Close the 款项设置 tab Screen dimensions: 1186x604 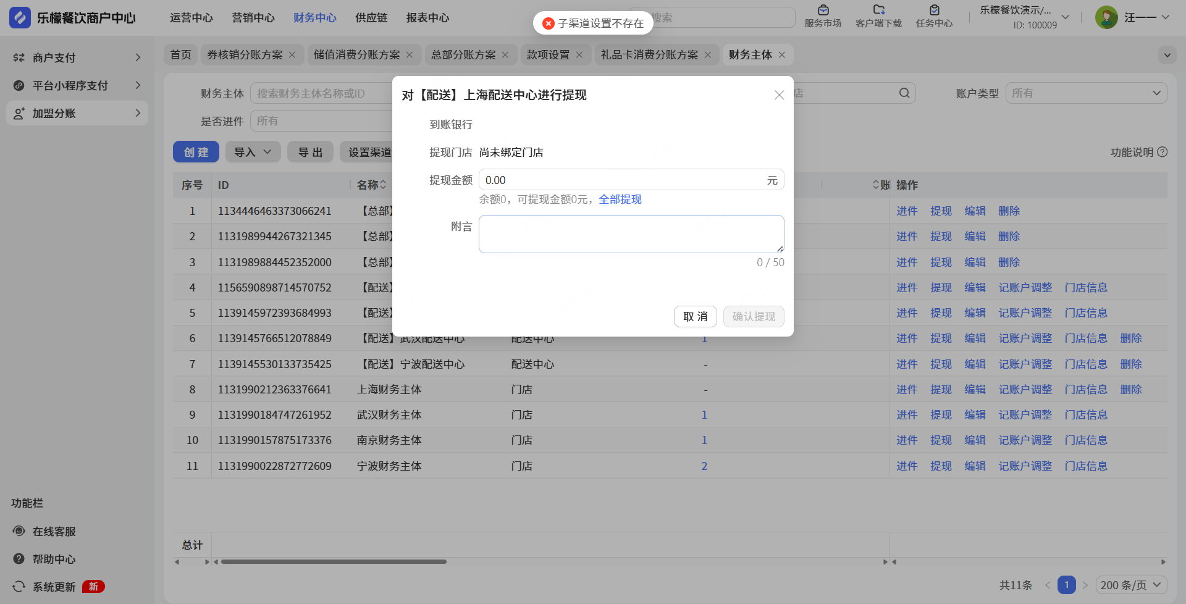(579, 55)
